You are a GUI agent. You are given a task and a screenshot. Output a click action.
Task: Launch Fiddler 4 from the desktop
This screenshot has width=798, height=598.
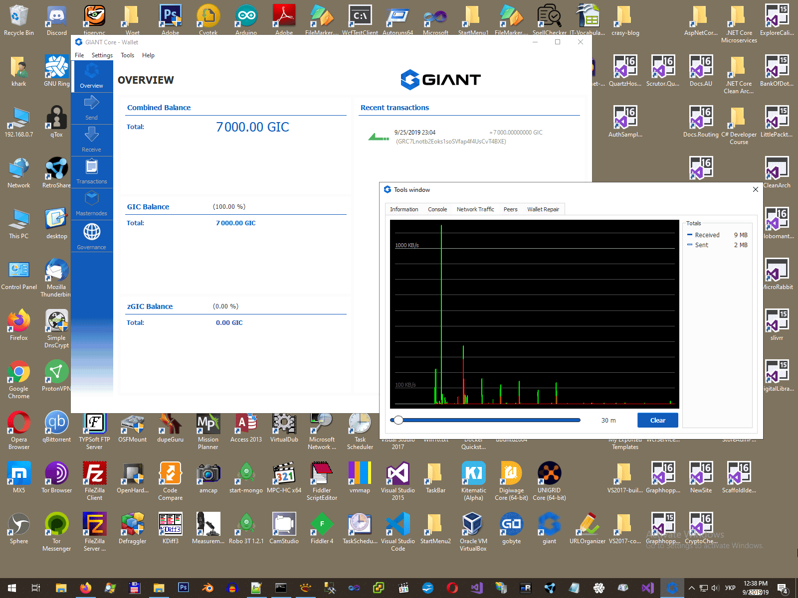[x=322, y=528]
